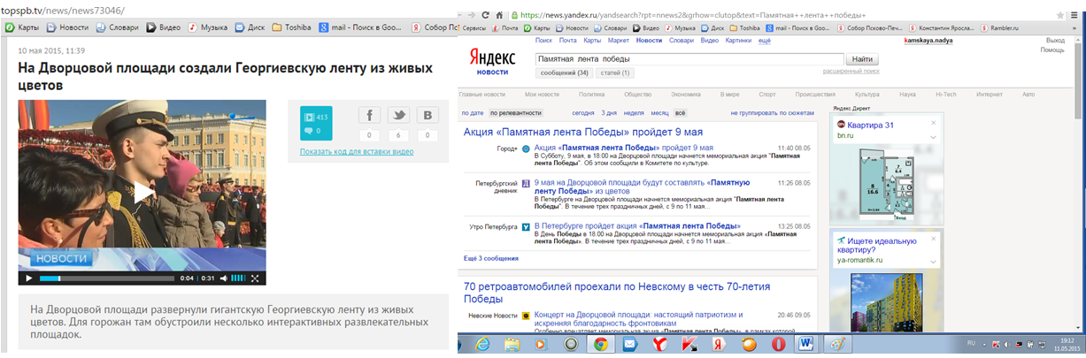The image size is (1086, 358).
Task: Open Opera from the taskbar
Action: (778, 345)
